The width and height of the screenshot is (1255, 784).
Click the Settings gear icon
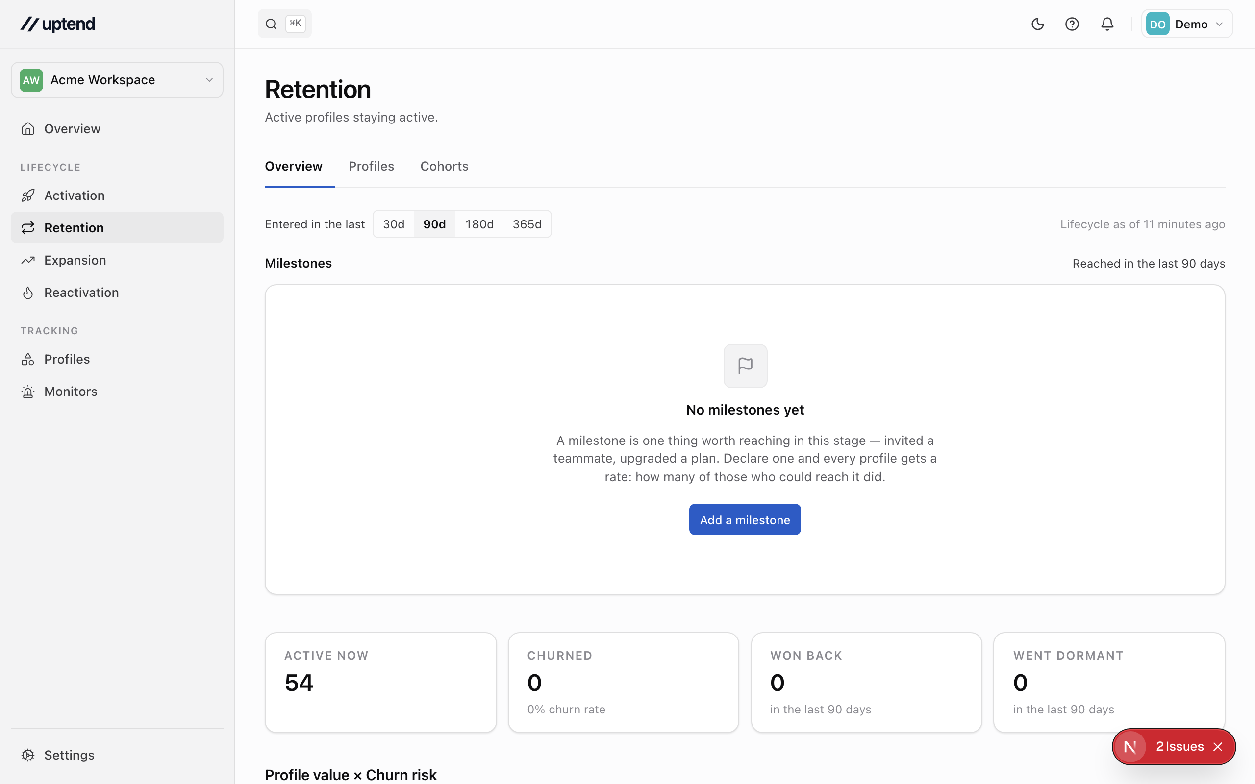[28, 755]
